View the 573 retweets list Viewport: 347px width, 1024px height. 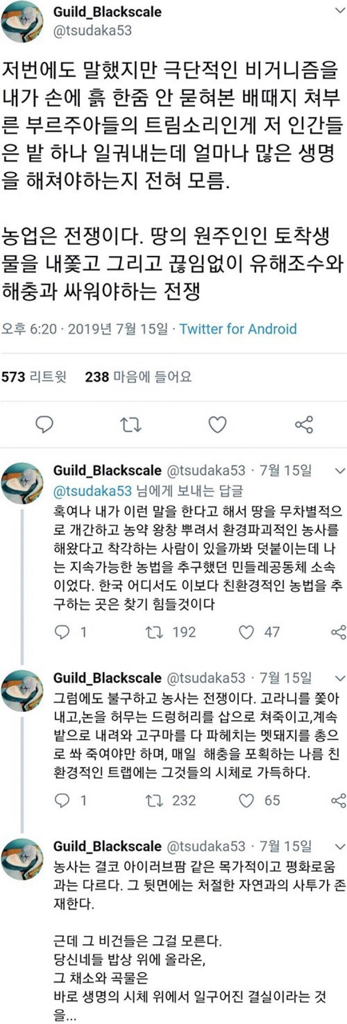pos(34,377)
